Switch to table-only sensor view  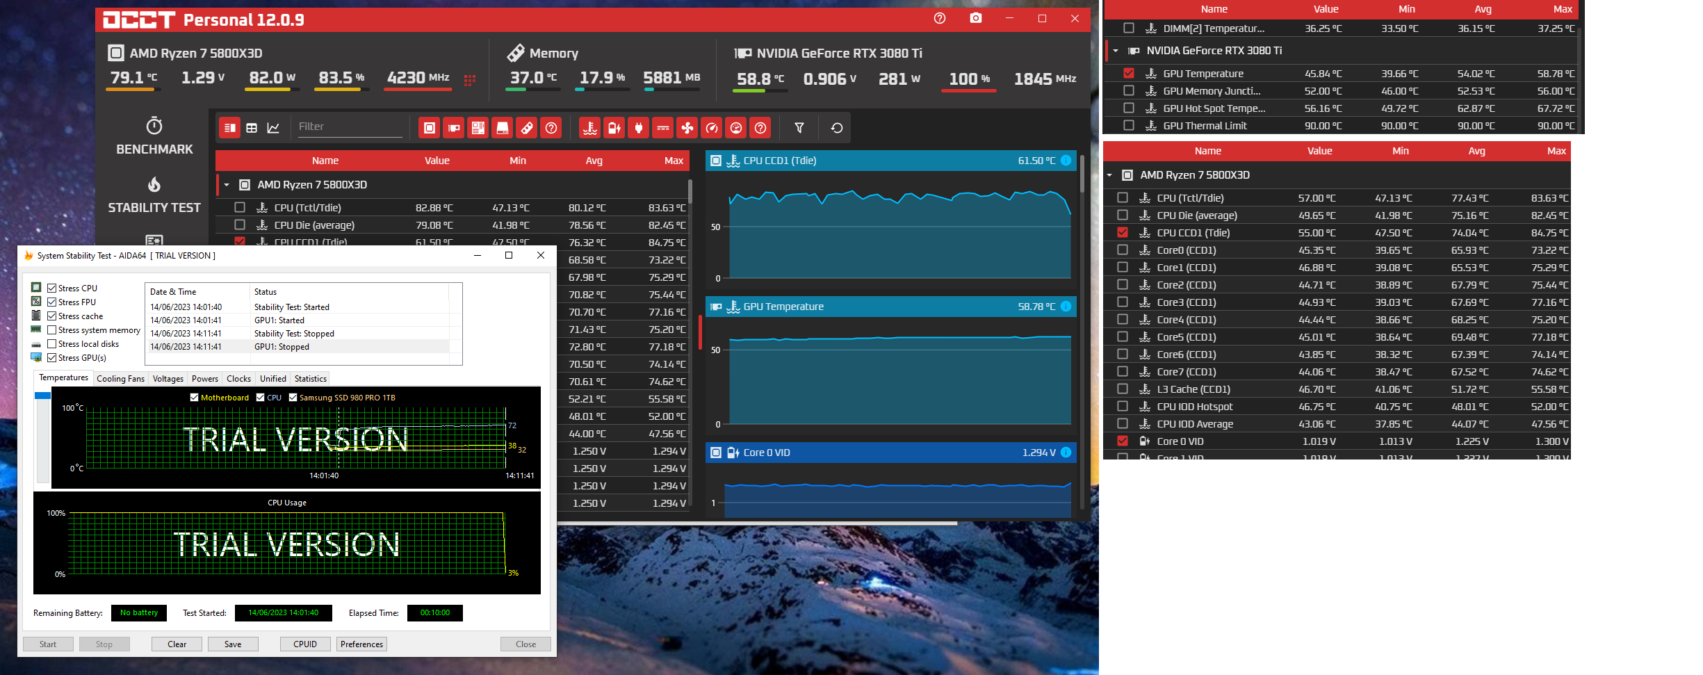[252, 128]
